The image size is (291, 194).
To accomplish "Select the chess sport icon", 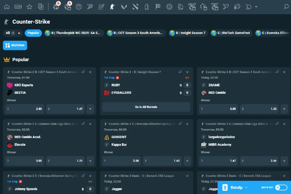I will (x=146, y=6).
